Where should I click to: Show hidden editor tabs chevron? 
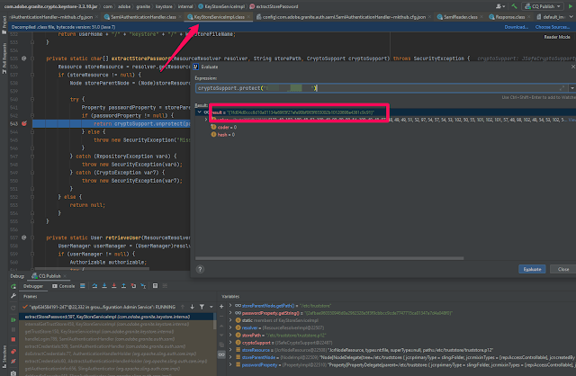coord(571,17)
